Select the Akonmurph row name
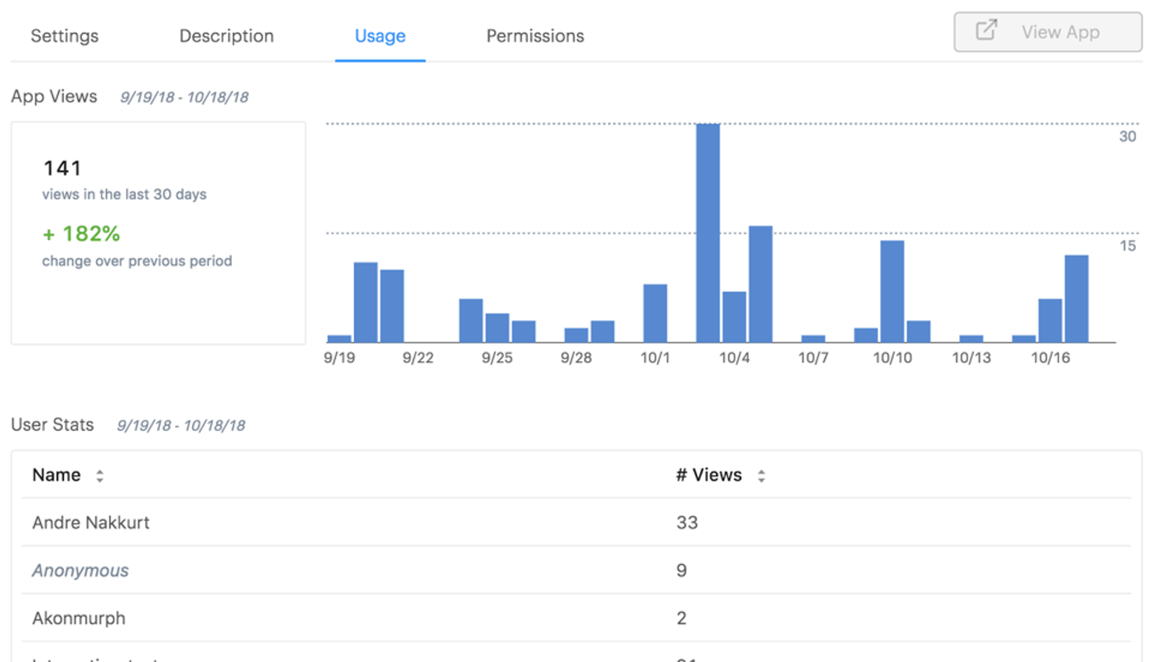The image size is (1169, 662). (x=79, y=618)
